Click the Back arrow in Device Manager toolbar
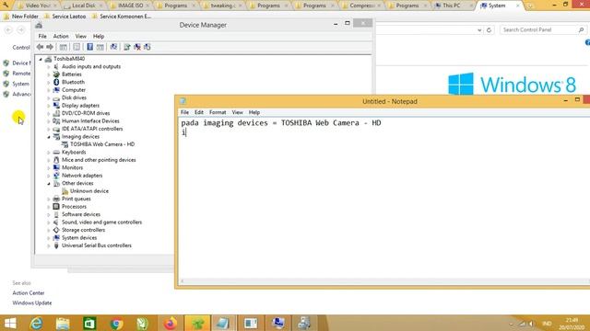 [40, 47]
